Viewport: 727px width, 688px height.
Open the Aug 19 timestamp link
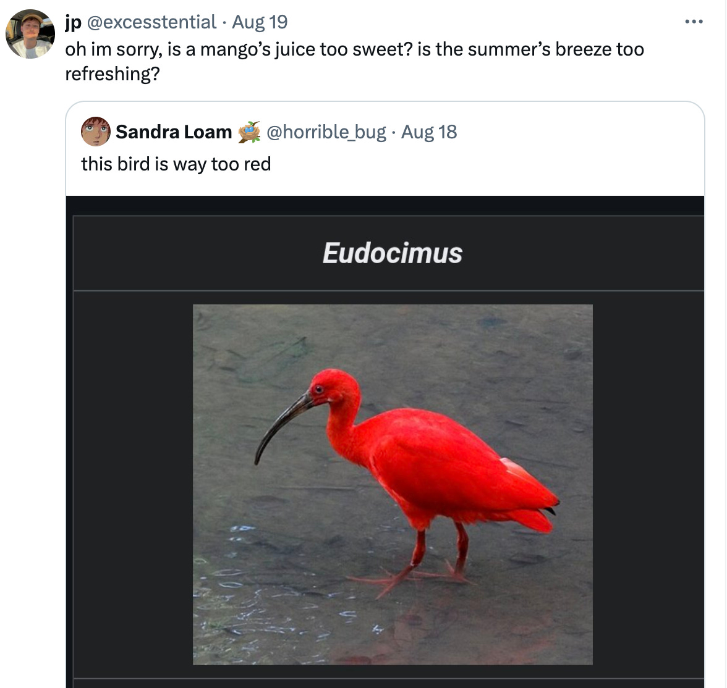(260, 22)
